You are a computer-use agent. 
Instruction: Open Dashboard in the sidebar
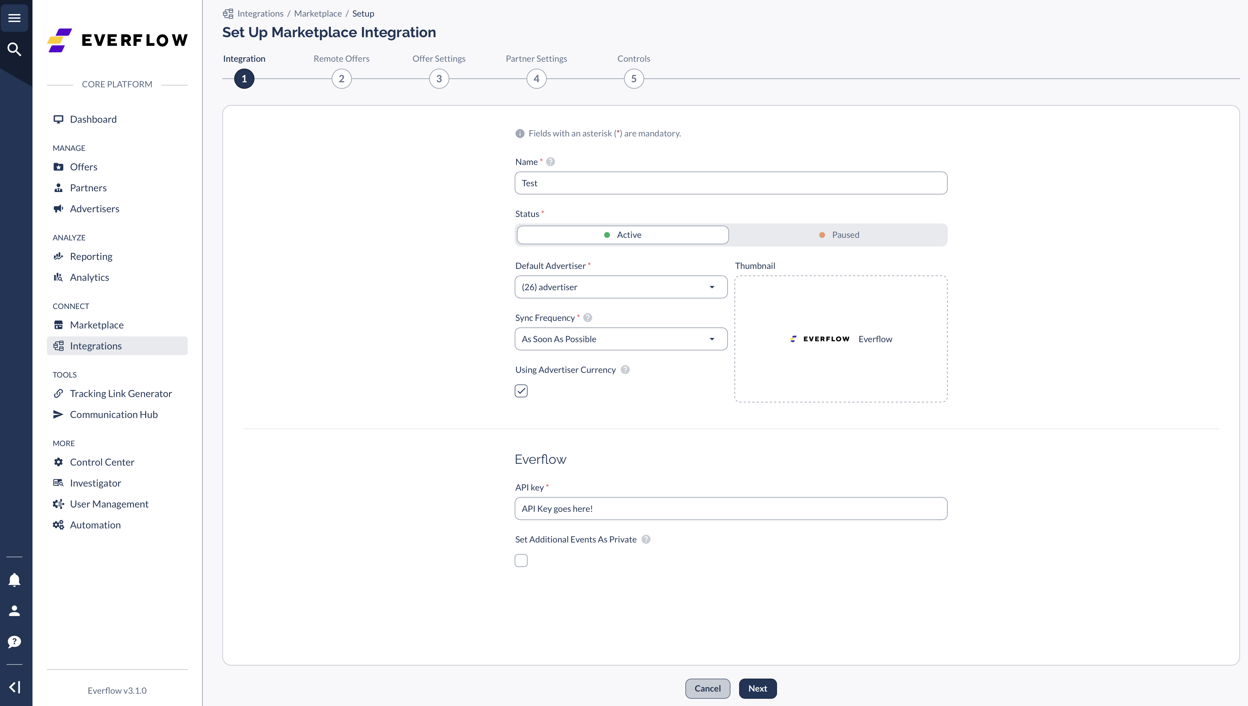117,119
